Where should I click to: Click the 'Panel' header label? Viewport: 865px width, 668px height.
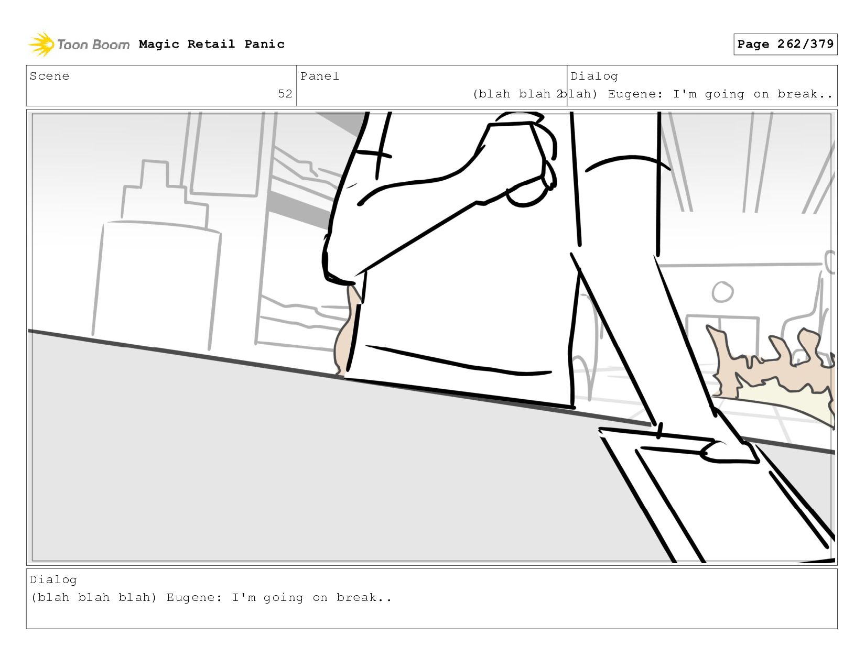[x=320, y=76]
